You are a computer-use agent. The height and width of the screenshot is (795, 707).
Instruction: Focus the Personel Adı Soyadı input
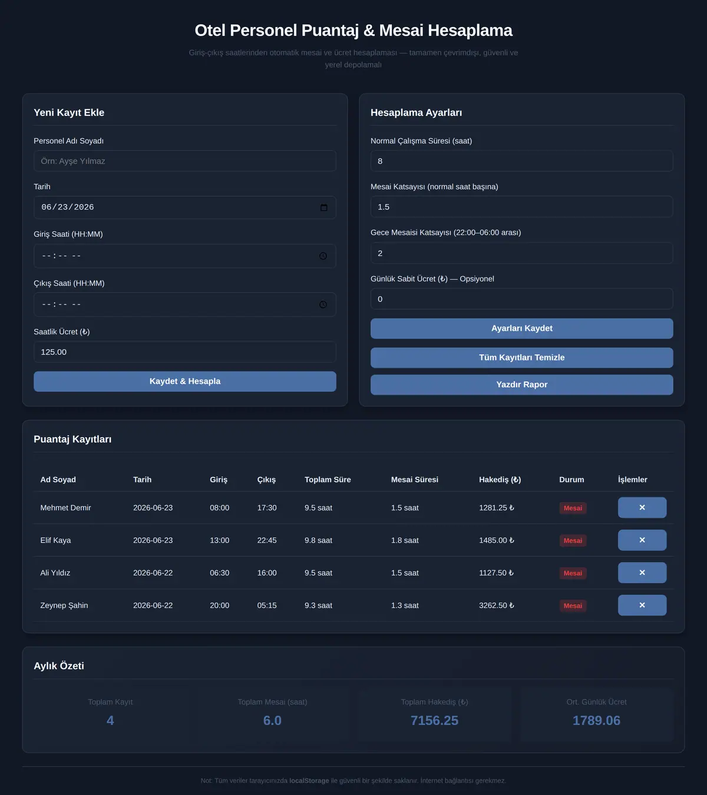pos(185,161)
